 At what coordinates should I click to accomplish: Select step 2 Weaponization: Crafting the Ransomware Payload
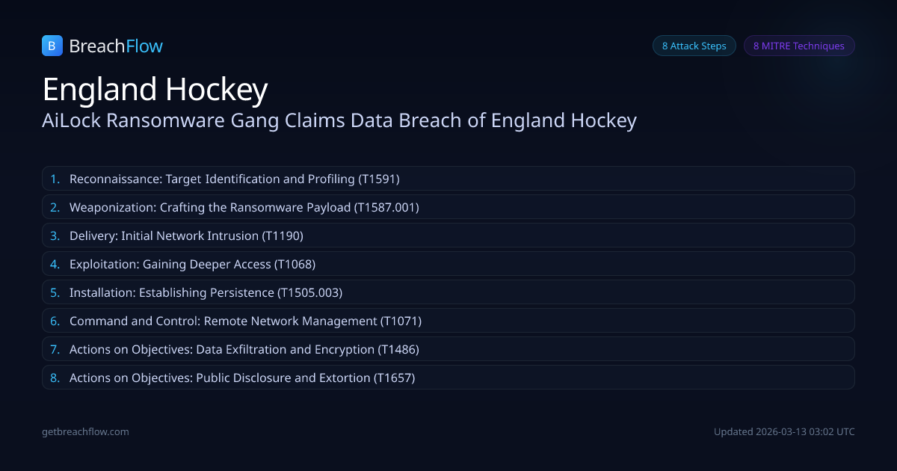244,207
